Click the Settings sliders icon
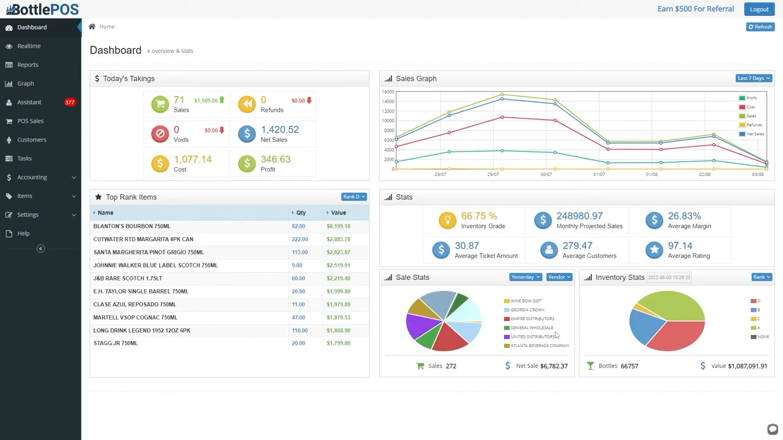This screenshot has height=440, width=783. pyautogui.click(x=9, y=215)
